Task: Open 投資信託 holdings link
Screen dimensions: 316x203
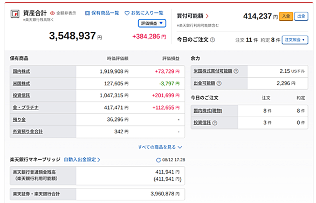Action: pos(22,96)
